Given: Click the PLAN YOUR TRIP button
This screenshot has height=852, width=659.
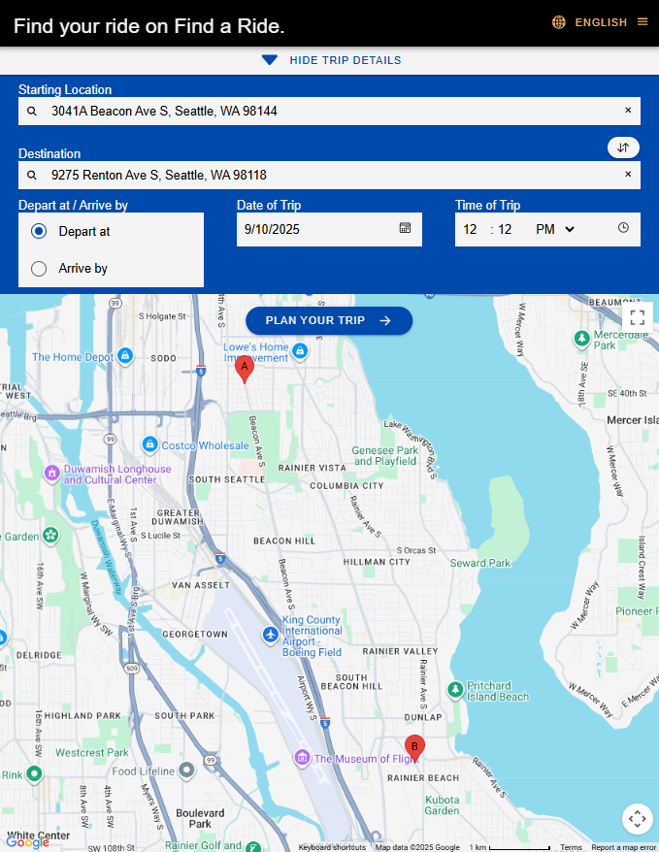Looking at the screenshot, I should 329,320.
